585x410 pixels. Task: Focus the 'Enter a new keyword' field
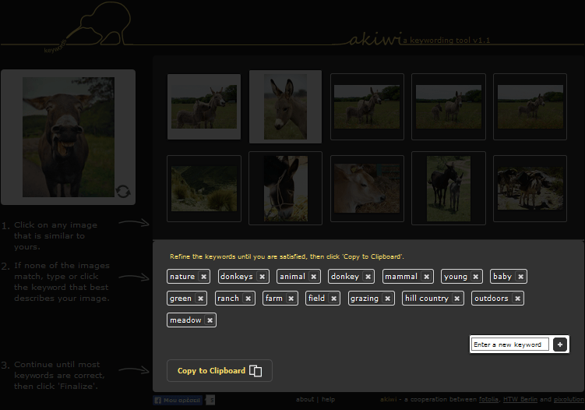pos(509,345)
